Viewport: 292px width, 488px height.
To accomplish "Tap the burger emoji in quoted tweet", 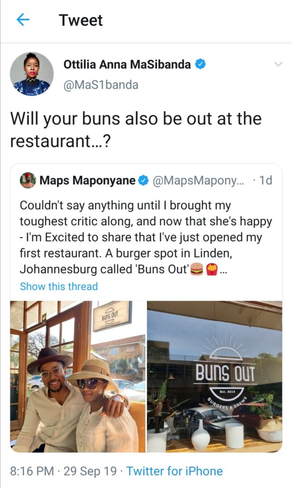I will [196, 269].
